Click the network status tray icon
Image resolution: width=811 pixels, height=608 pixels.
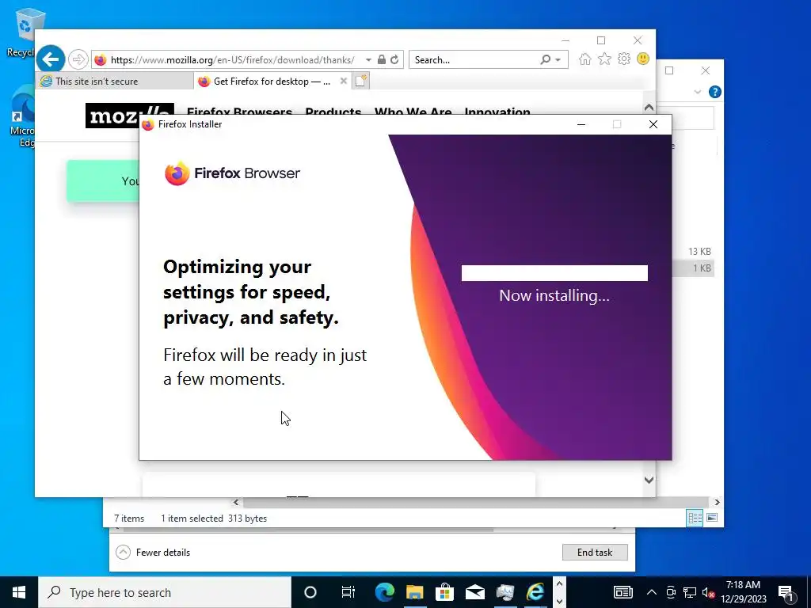(690, 592)
